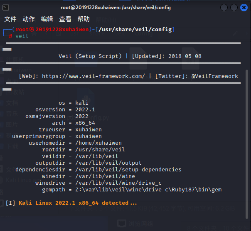Click the gempath value with Ruby187
This screenshot has width=251, height=231.
click(148, 190)
